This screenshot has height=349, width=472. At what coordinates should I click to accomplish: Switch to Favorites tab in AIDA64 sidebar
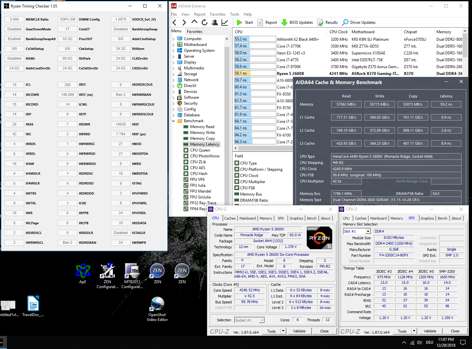[194, 32]
